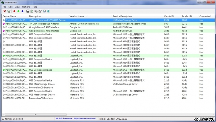Click the Connected "Yes" cell in TP-LINK row

[x=201, y=24]
